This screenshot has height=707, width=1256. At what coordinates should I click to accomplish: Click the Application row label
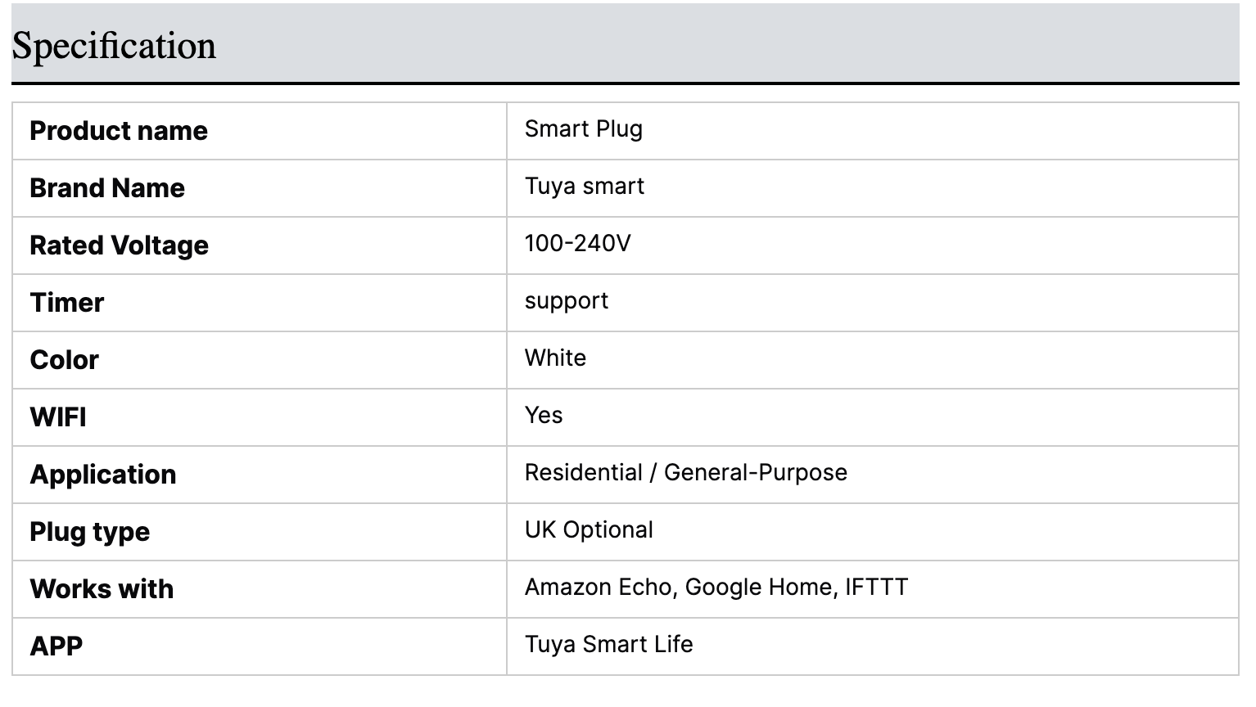click(x=103, y=475)
